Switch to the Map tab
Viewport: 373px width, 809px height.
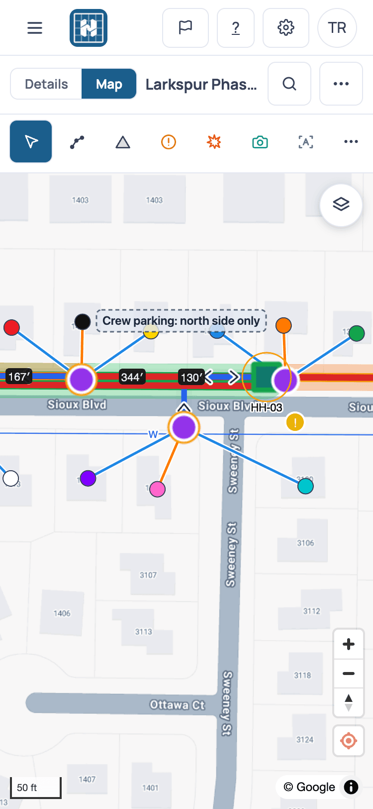(109, 84)
